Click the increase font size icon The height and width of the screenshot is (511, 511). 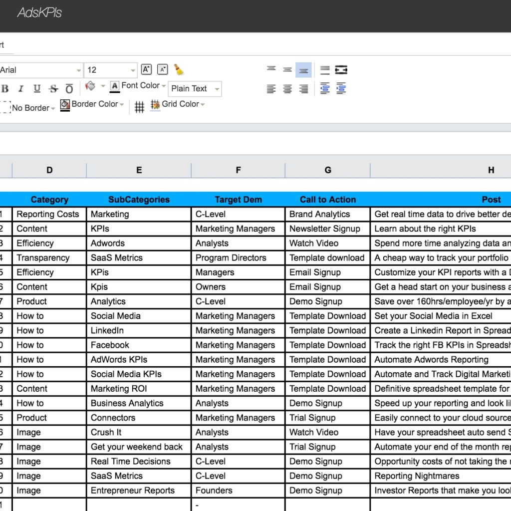(x=146, y=69)
